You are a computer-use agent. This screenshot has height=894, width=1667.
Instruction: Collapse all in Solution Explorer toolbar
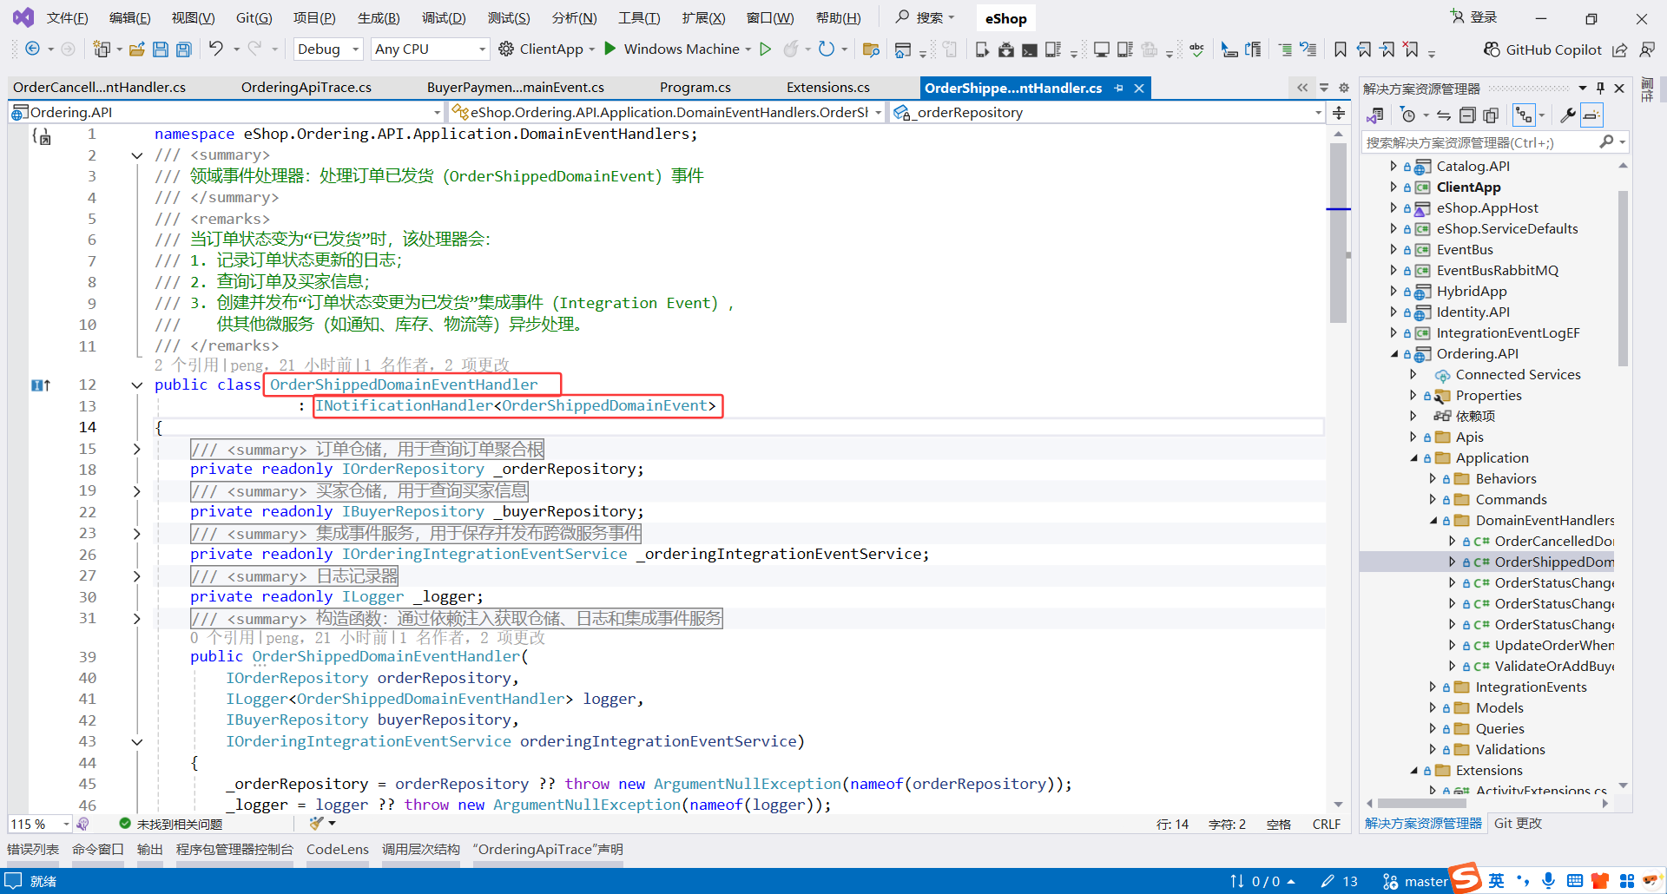(x=1467, y=115)
